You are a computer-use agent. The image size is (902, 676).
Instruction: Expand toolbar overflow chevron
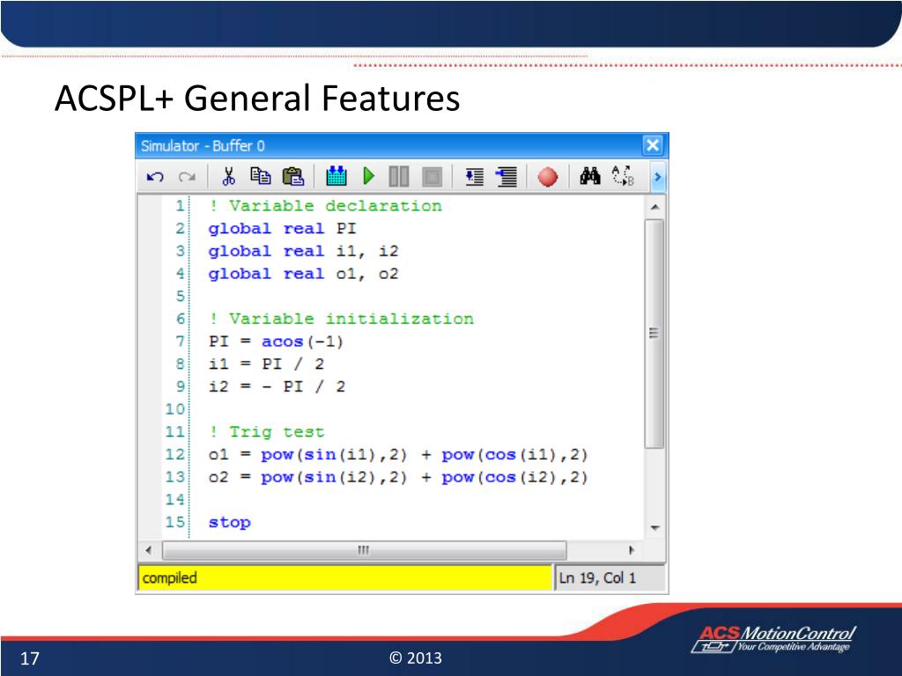pos(657,177)
